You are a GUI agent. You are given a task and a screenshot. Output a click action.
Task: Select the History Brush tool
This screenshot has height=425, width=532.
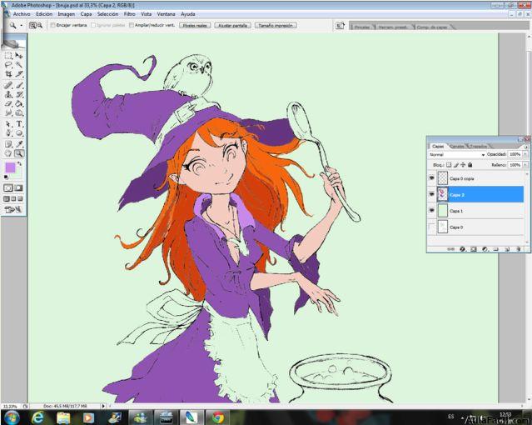click(x=19, y=94)
